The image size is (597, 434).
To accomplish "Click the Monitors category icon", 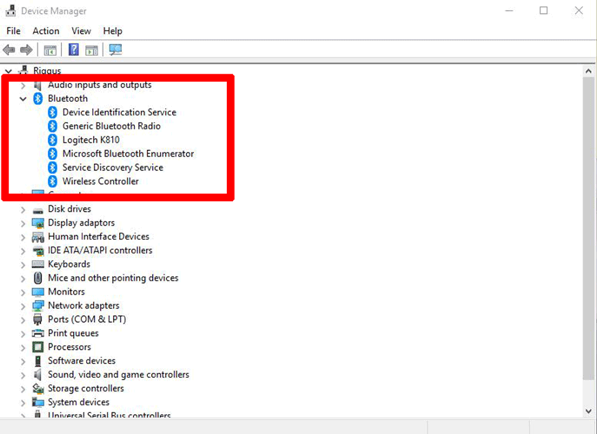I will coord(37,293).
